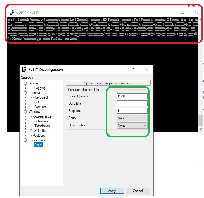Close the PuTTY Reconfiguration dialog
Viewport: 204px width, 198px height.
146,69
